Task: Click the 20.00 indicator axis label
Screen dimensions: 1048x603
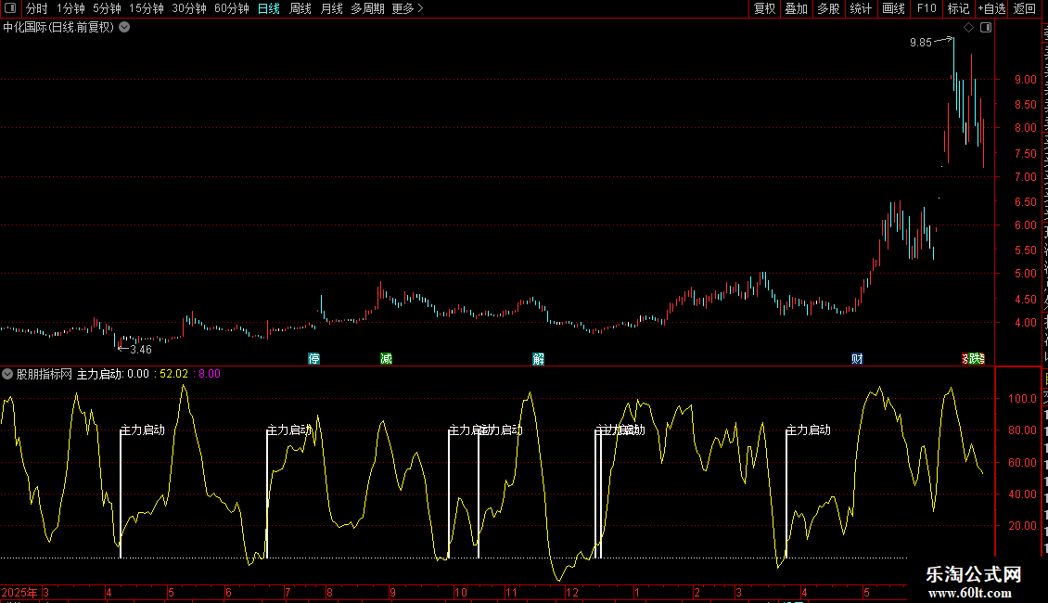Action: (1023, 526)
